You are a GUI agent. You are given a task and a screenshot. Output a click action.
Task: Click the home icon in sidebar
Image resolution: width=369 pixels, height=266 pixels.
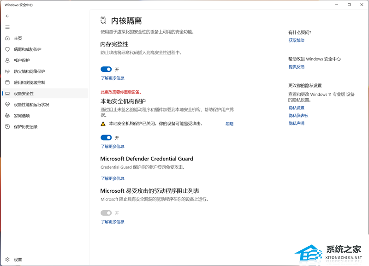click(x=7, y=38)
